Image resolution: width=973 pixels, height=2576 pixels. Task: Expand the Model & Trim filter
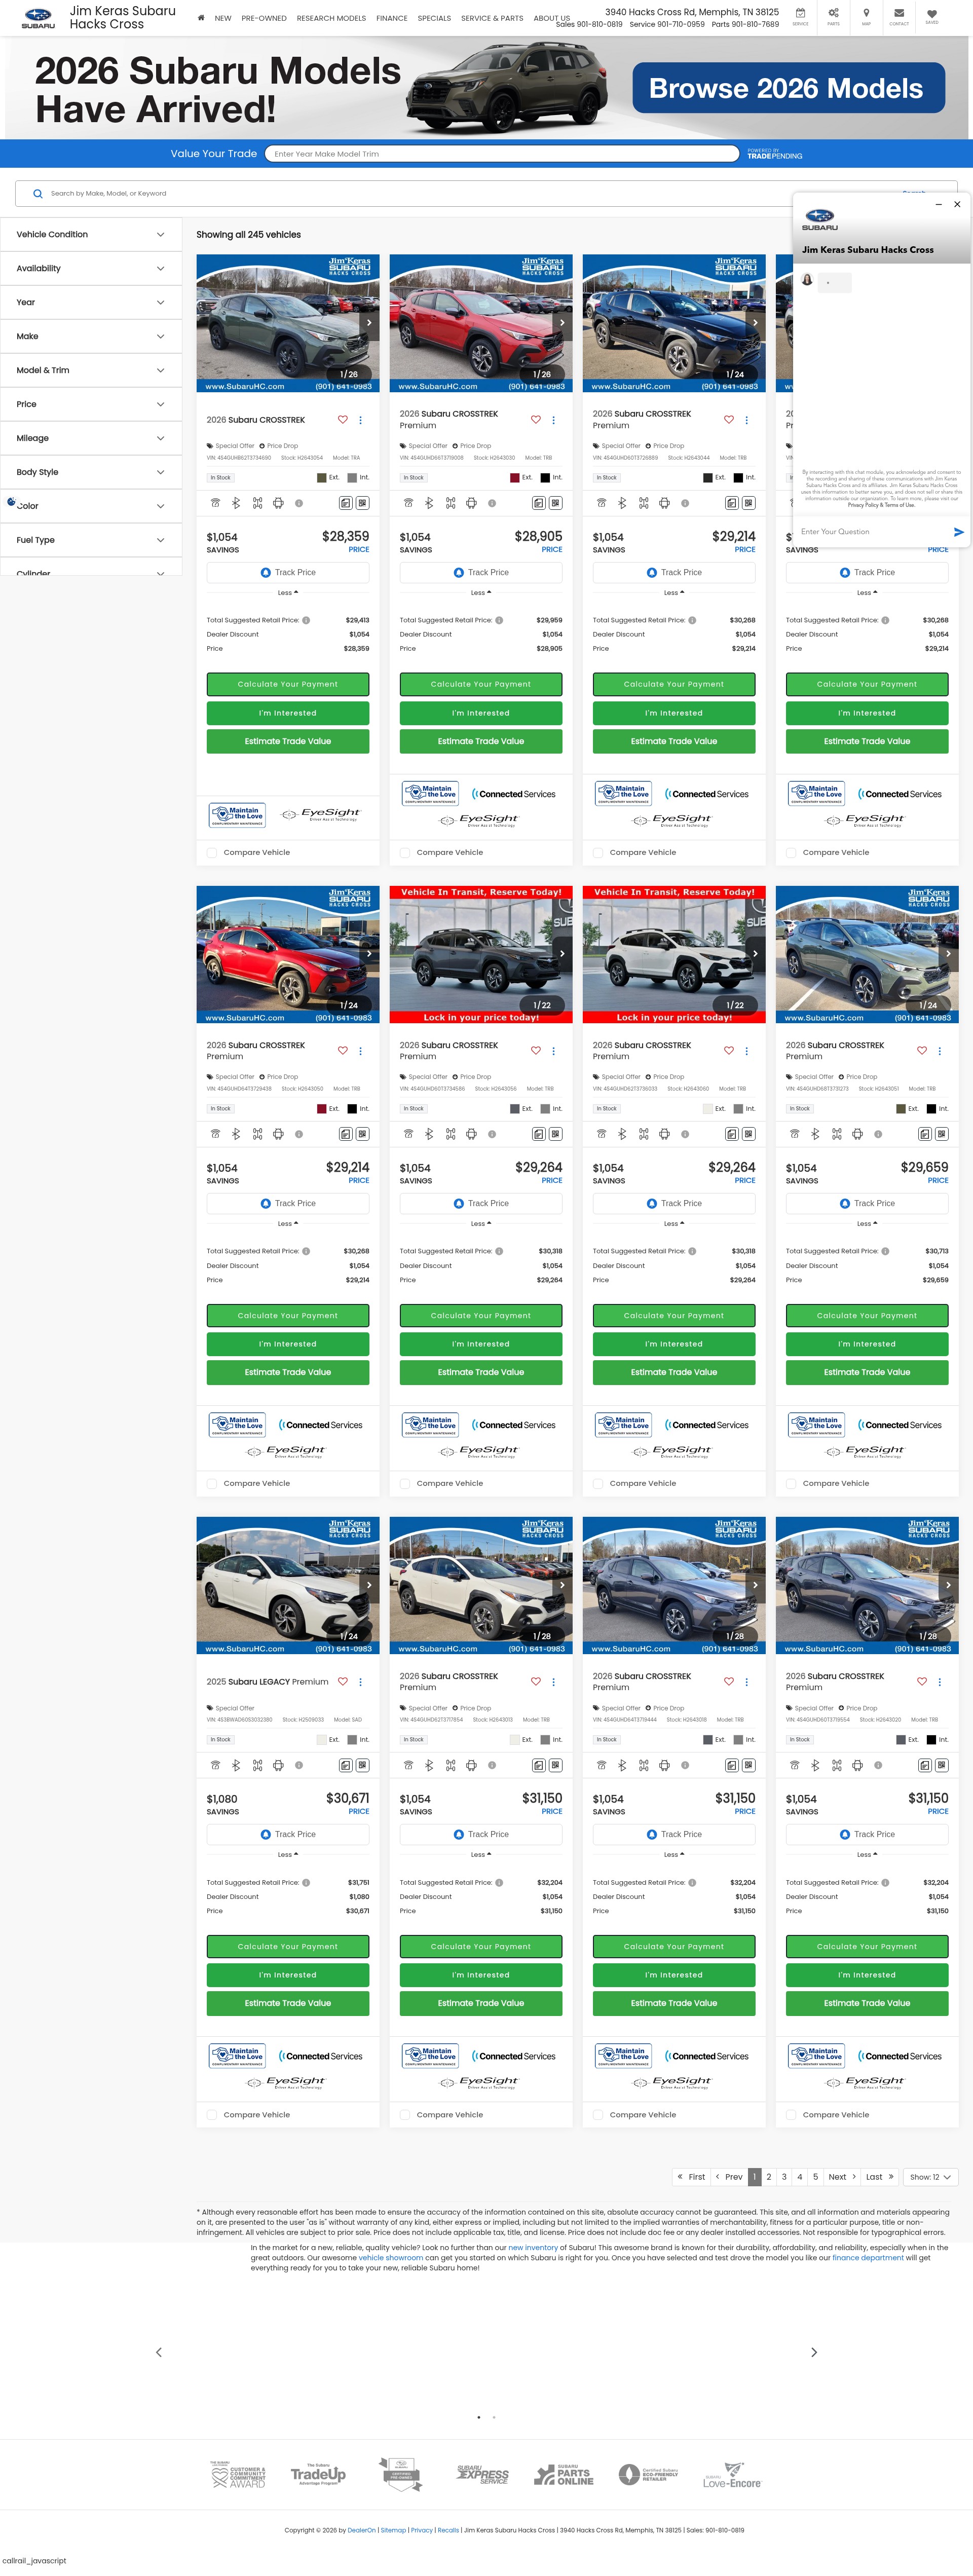pos(91,371)
